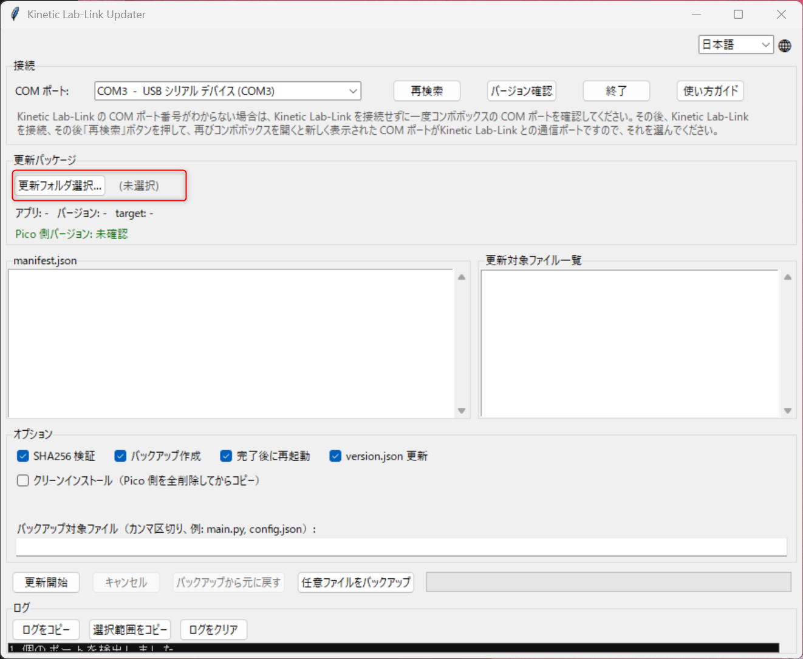This screenshot has height=659, width=803.
Task: Expand the COM ポート combo box
Action: [x=228, y=91]
